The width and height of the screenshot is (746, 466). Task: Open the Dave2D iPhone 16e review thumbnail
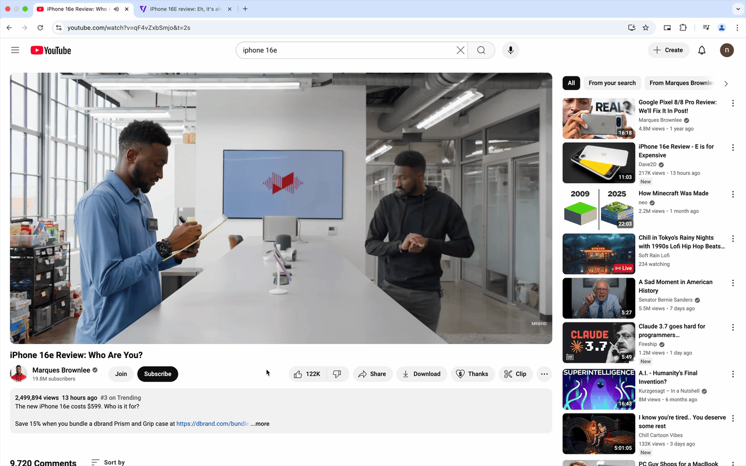point(599,163)
